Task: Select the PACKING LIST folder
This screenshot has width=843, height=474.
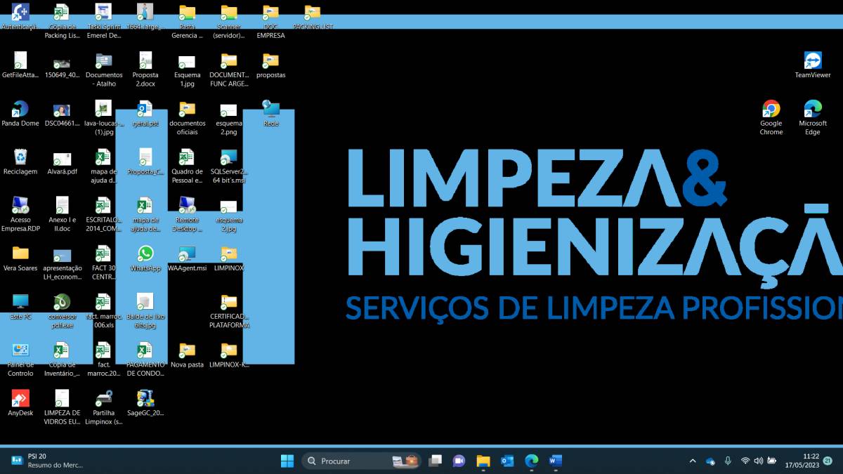Action: 313,16
